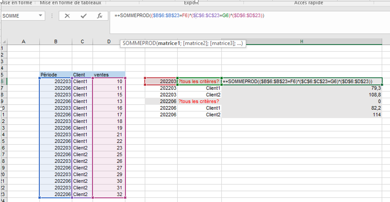Click the Name Box showing SOMME
Image resolution: width=390 pixels, height=202 pixels.
(x=20, y=16)
